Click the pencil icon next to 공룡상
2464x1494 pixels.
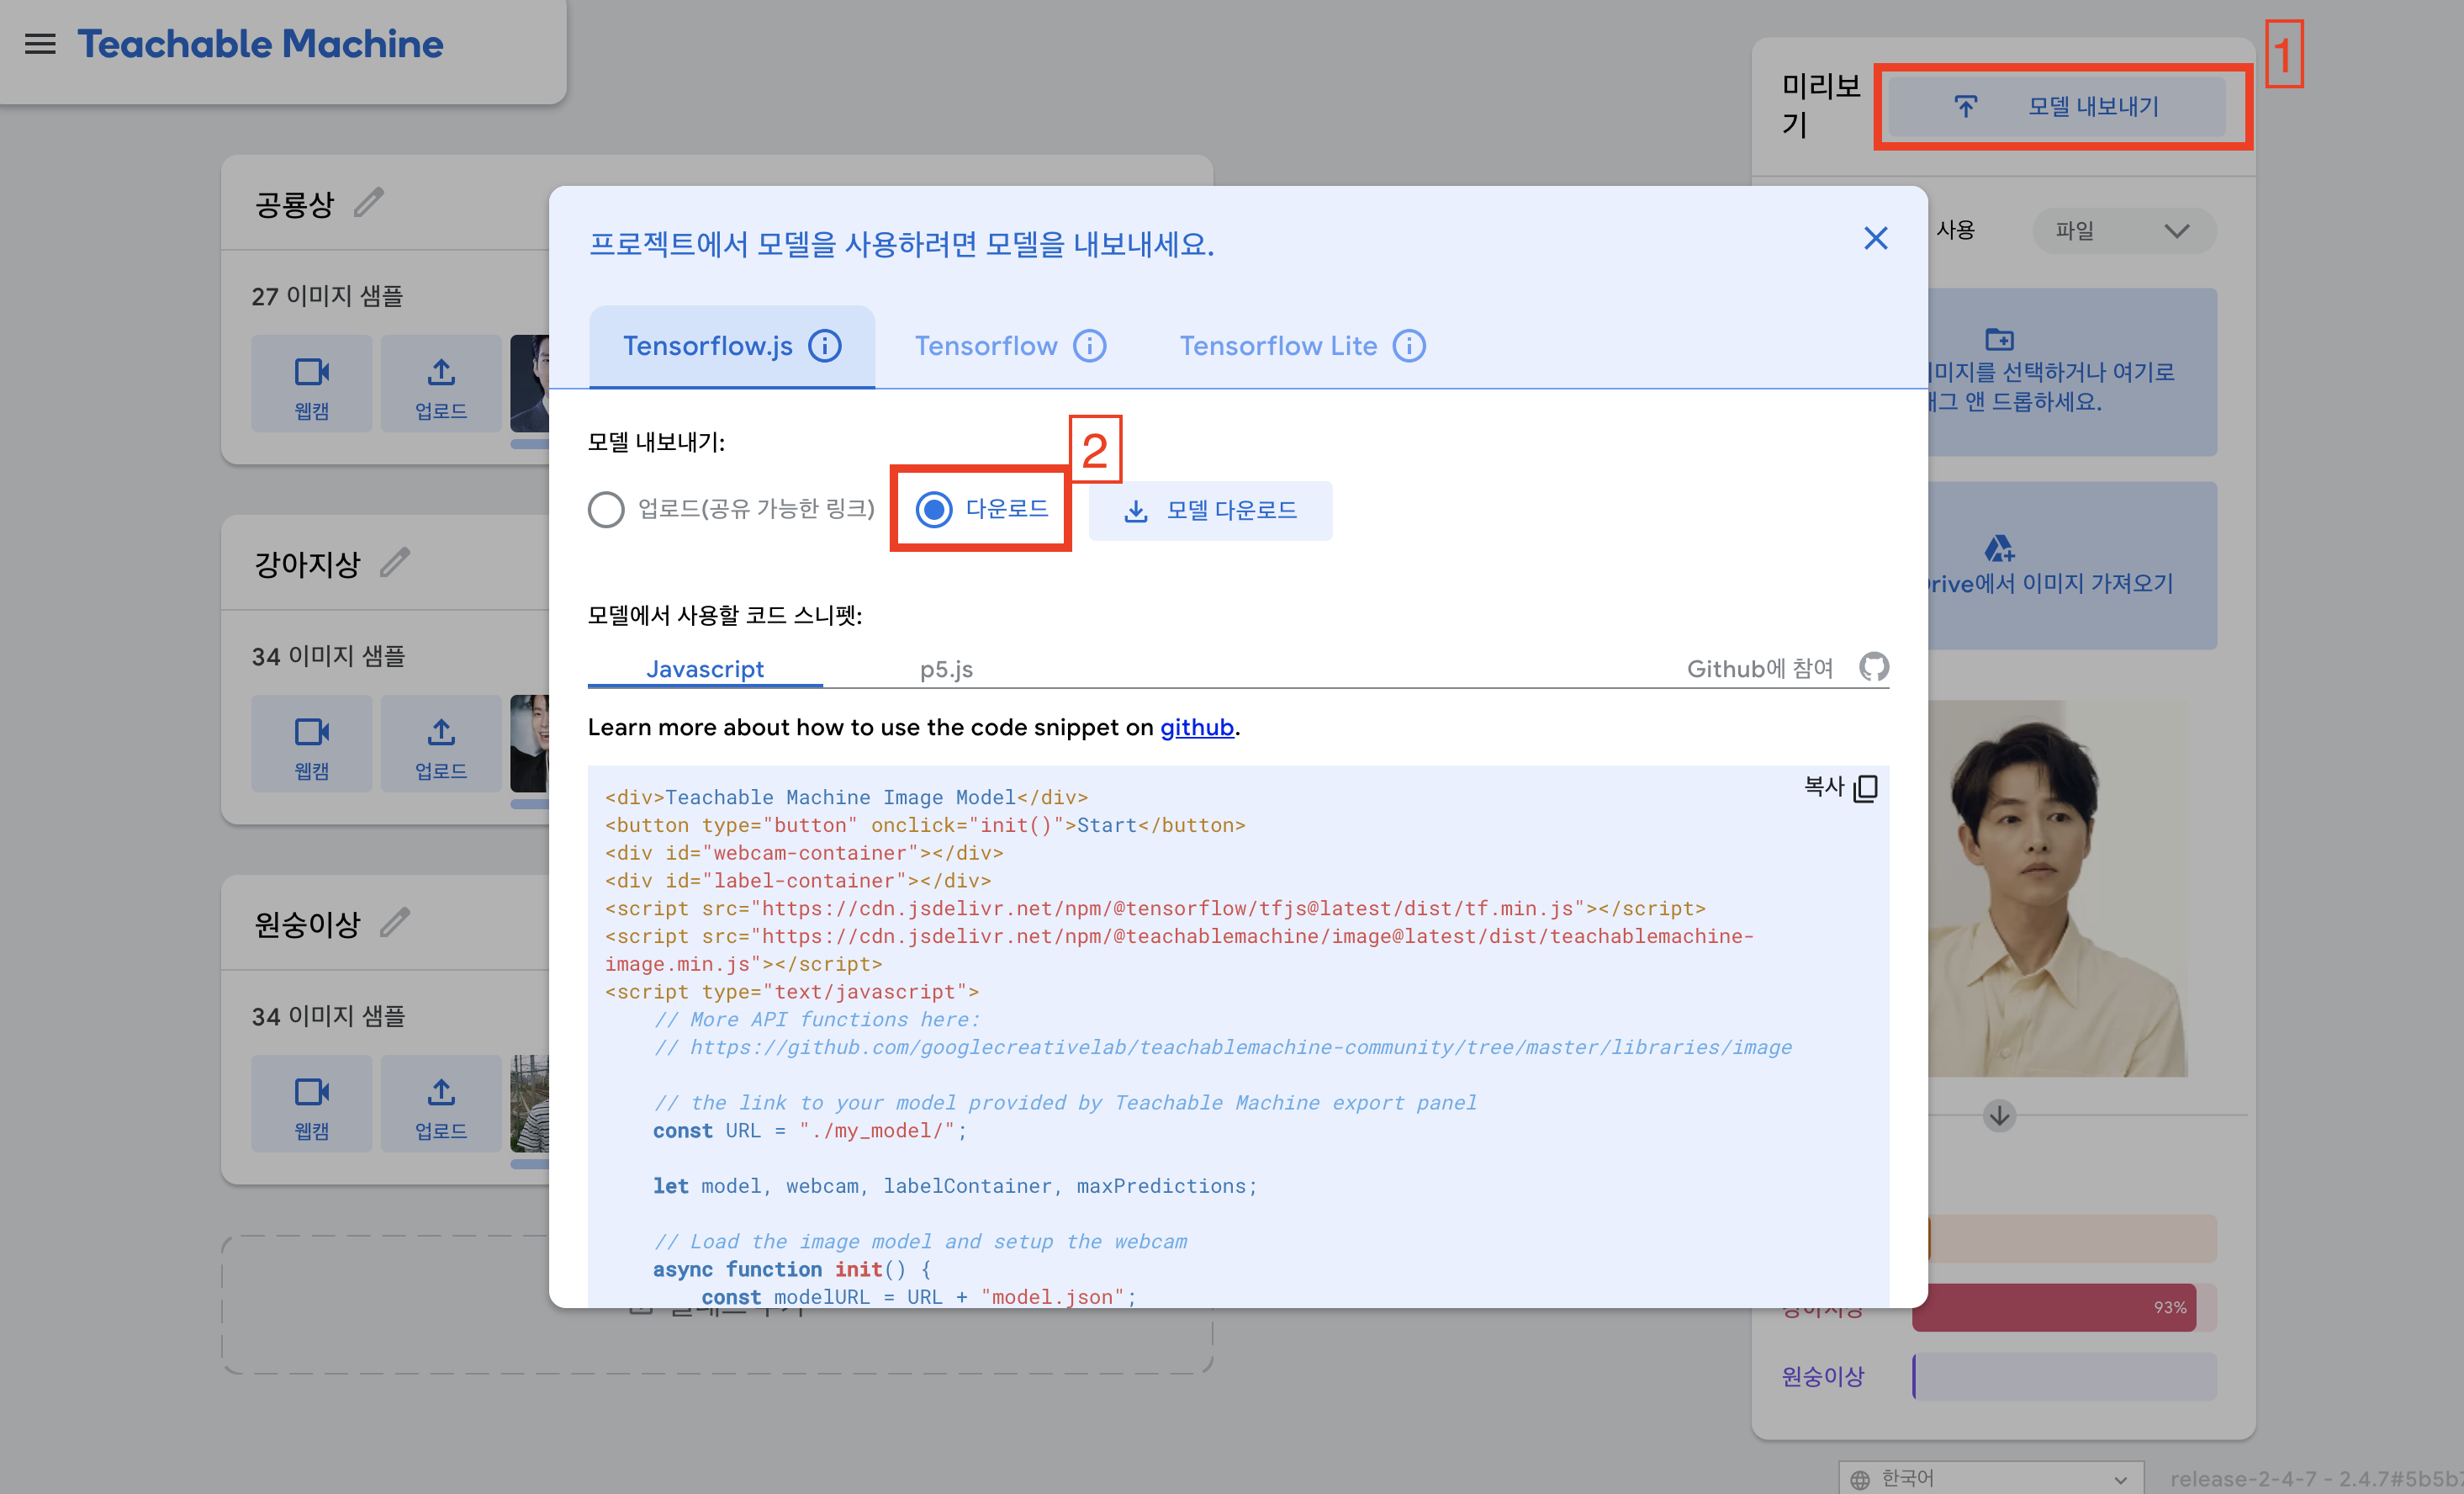pos(369,203)
